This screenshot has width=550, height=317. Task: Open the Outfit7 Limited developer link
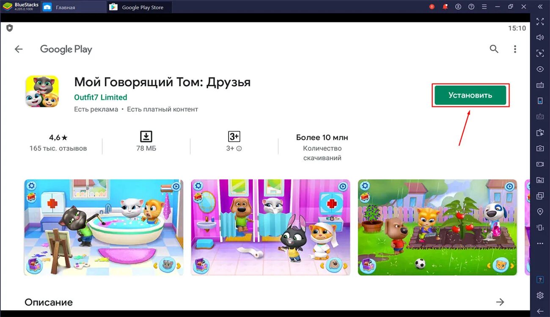100,97
